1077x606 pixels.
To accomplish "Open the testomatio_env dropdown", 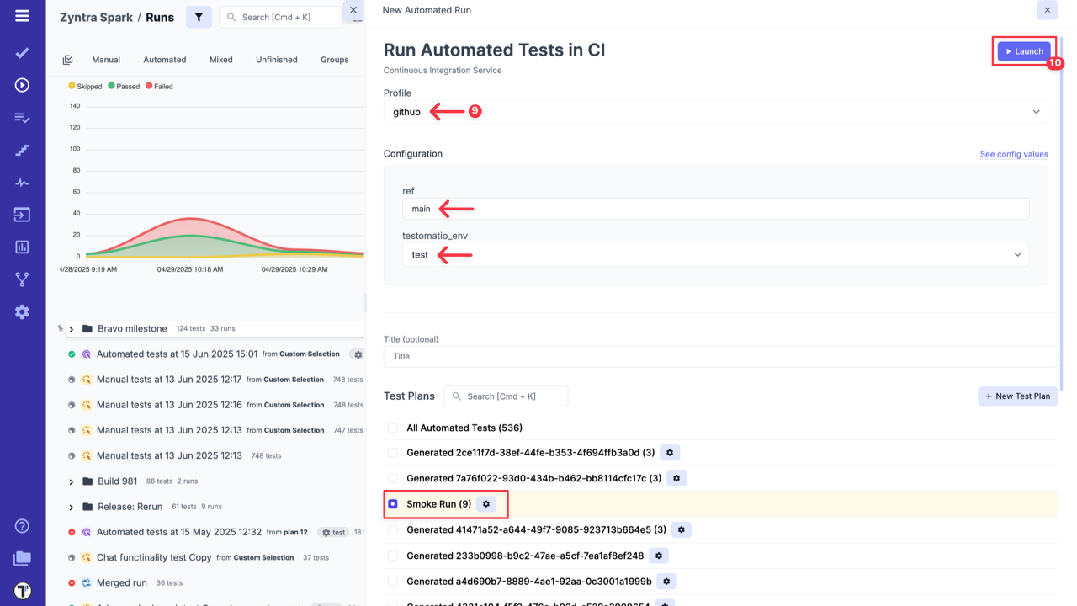I will 715,254.
